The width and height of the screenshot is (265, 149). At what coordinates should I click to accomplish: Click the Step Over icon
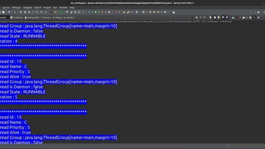coord(41,12)
